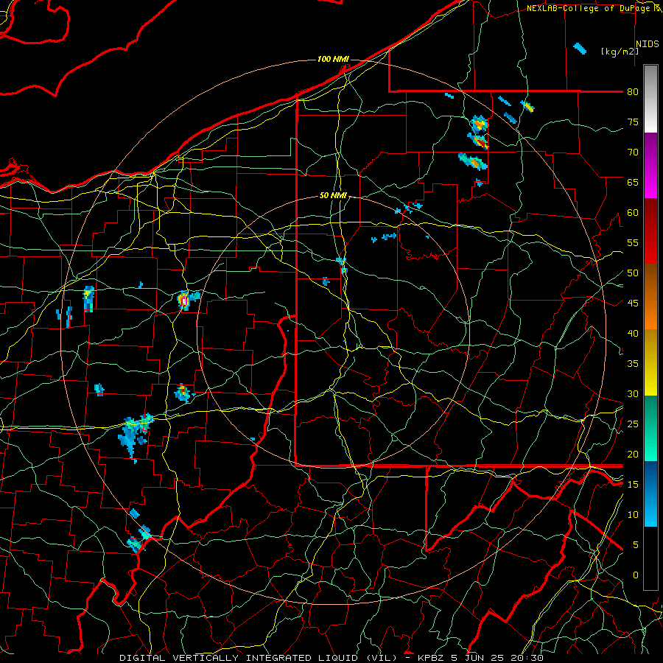Click the 100 NMI range ring label
Viewport: 663px width, 663px height.
[333, 59]
